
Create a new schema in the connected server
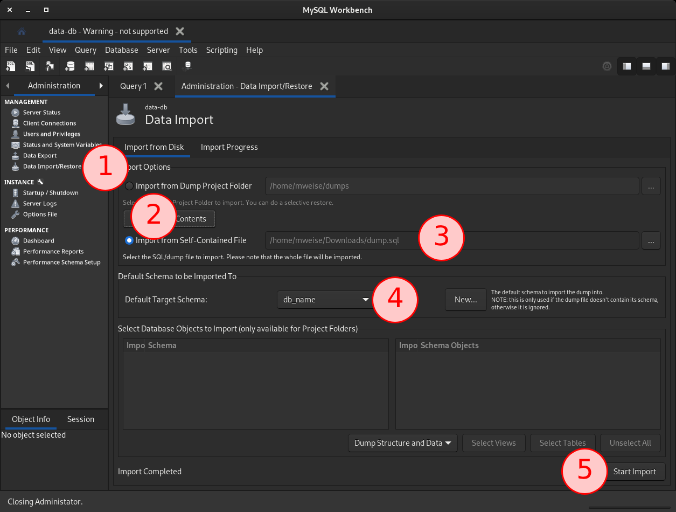pyautogui.click(x=70, y=66)
